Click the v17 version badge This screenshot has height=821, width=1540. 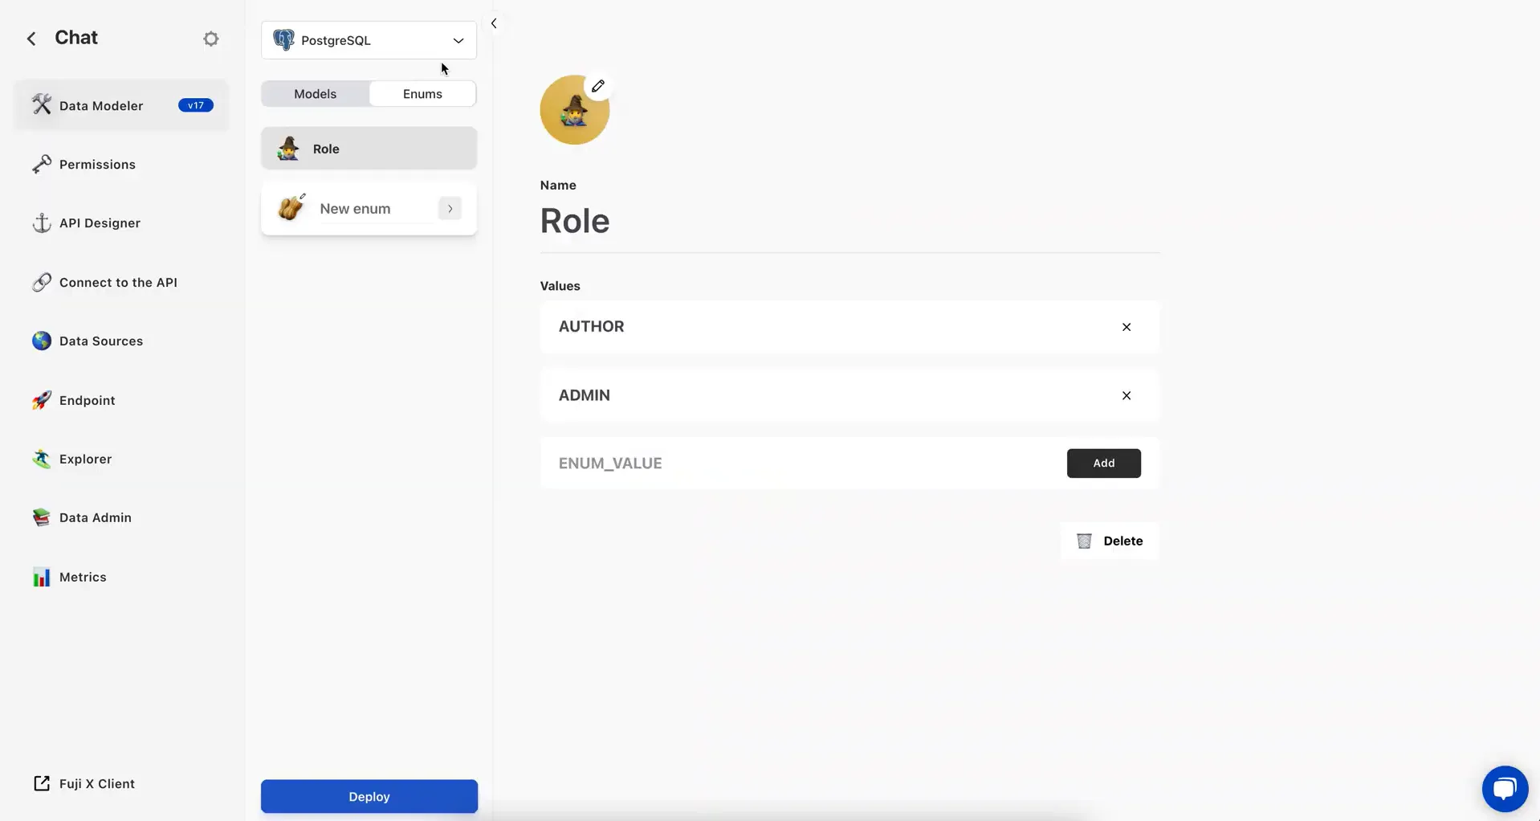point(196,105)
